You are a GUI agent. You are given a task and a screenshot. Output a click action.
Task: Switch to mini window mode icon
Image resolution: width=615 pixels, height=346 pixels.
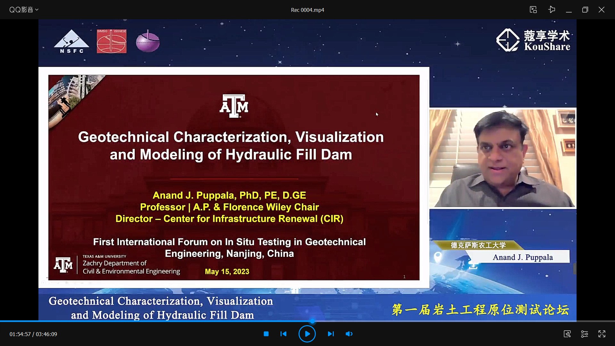pos(533,10)
